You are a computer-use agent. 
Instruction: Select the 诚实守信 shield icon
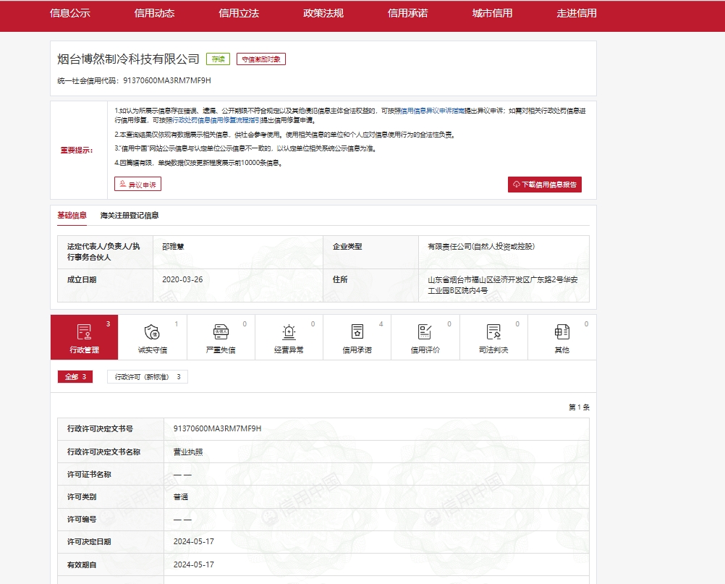click(x=152, y=331)
